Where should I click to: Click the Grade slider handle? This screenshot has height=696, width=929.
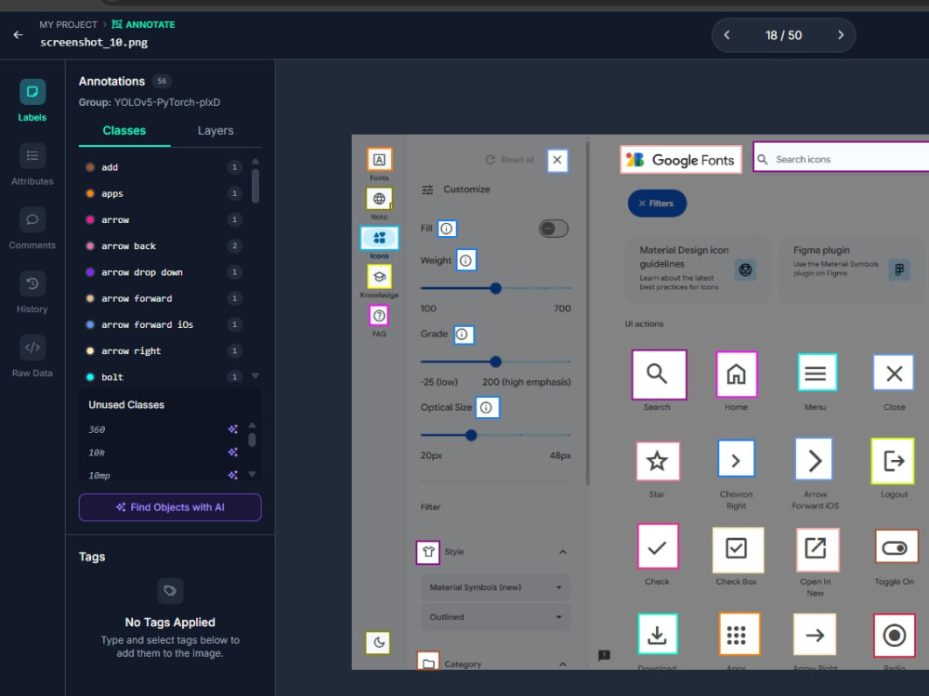496,361
